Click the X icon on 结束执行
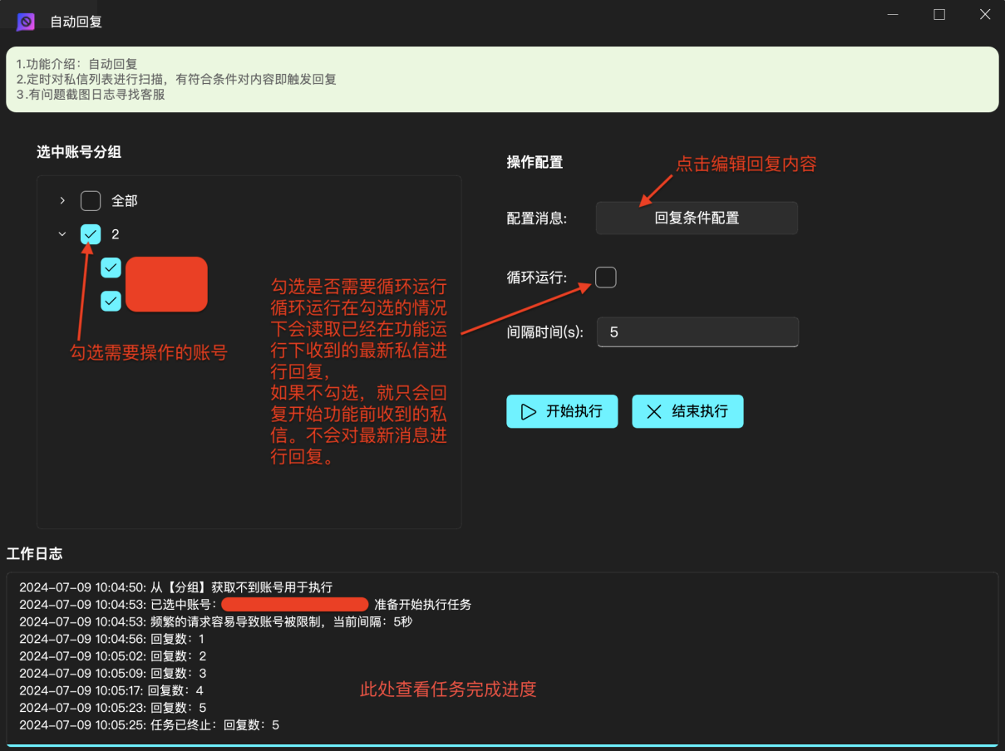This screenshot has height=751, width=1005. pos(654,411)
